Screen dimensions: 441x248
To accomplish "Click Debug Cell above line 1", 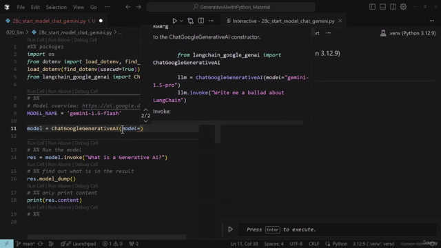I will 85,40.
